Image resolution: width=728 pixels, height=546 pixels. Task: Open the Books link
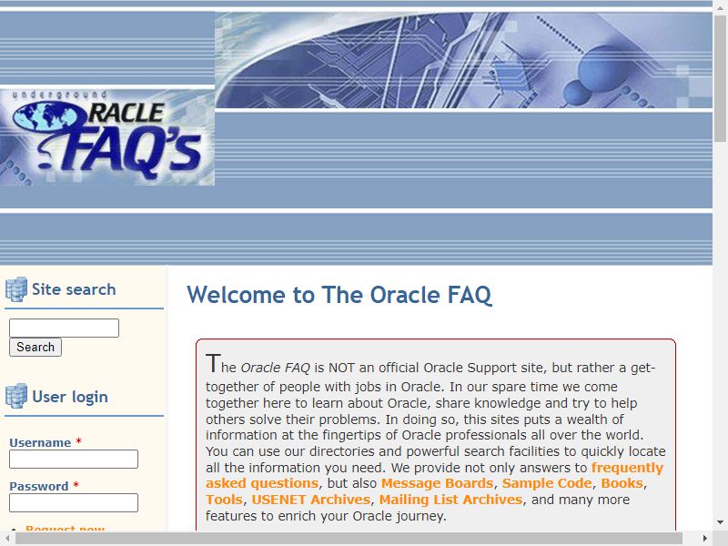click(x=622, y=483)
